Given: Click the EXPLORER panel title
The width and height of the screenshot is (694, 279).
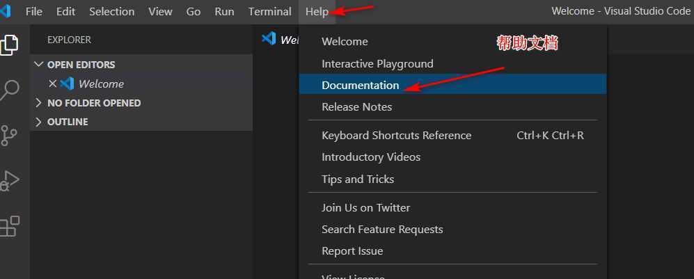Looking at the screenshot, I should pos(69,40).
